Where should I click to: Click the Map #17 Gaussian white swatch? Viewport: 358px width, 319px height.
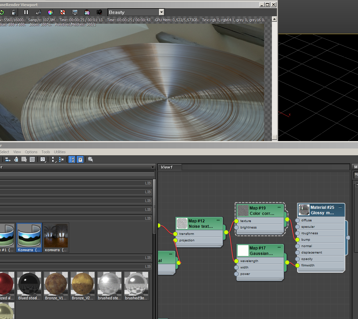[x=243, y=251]
